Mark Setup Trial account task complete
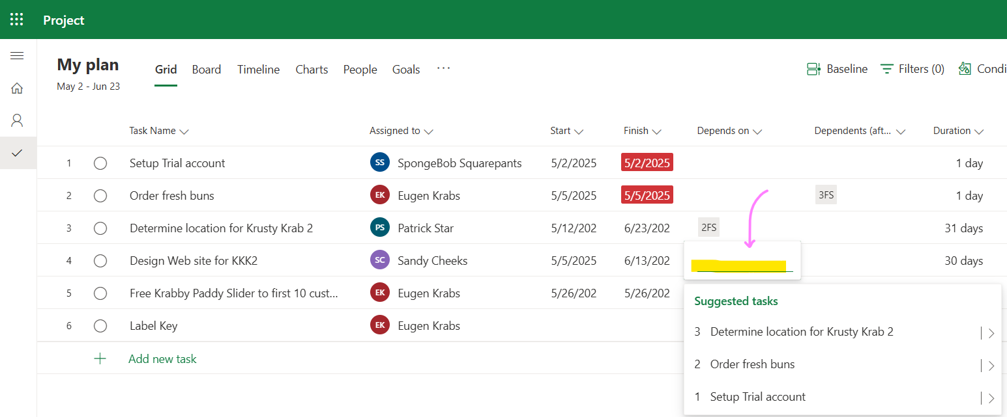 coord(100,163)
